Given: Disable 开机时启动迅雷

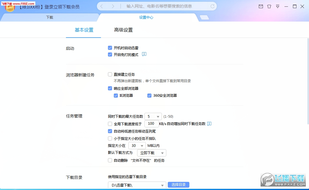Looking at the screenshot, I should point(110,47).
